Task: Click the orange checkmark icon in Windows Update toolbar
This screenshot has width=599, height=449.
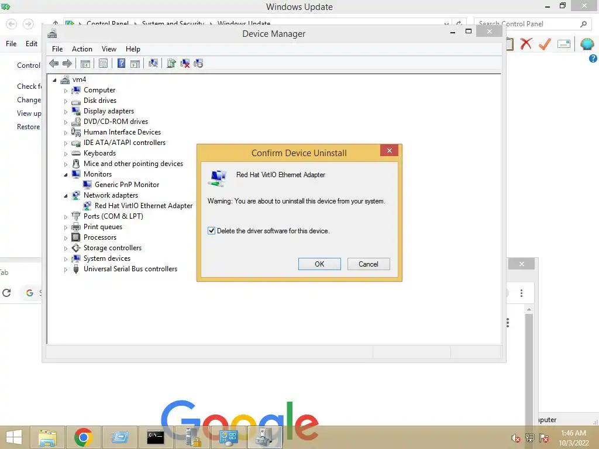Action: [545, 43]
